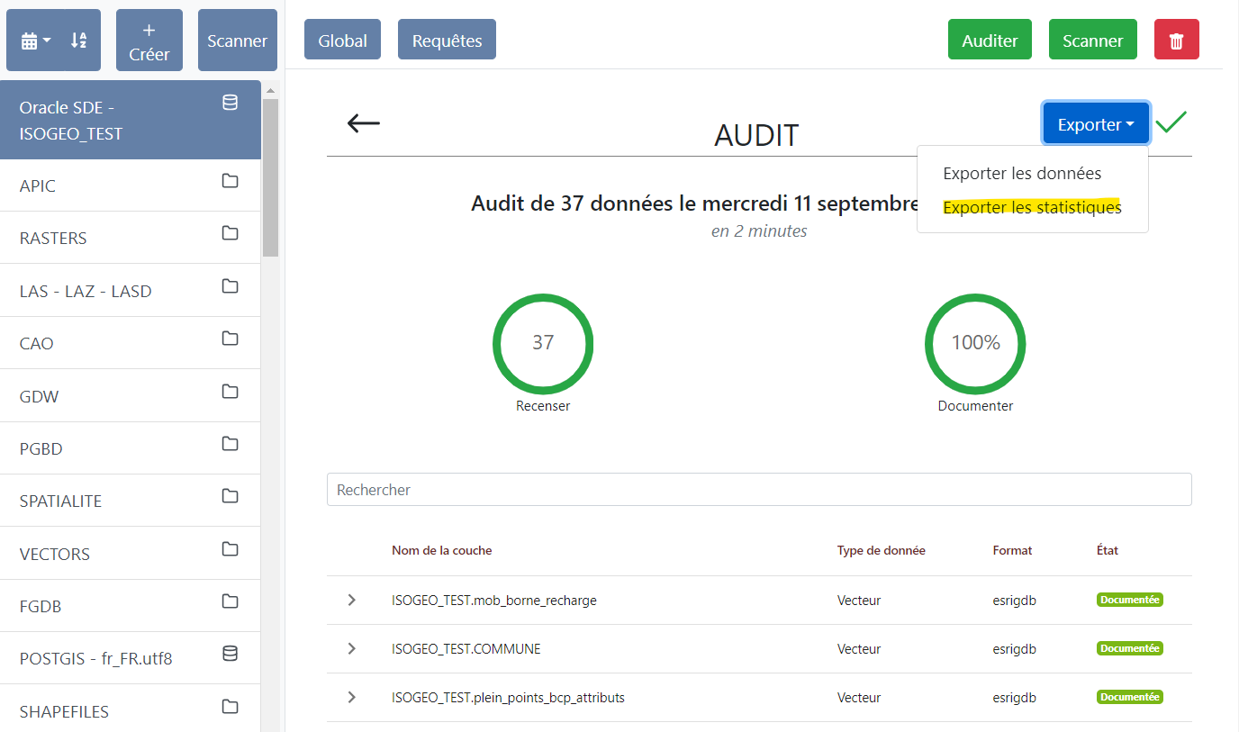Expand the ISOGEO_TEST.mob_borne_recharge row

point(352,600)
